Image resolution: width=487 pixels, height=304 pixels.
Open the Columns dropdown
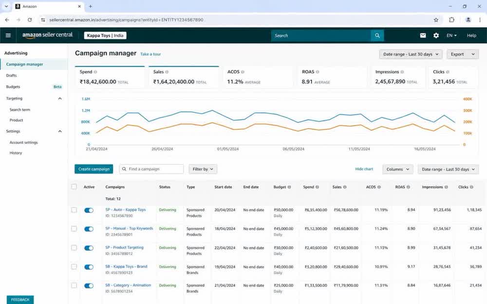pos(397,169)
